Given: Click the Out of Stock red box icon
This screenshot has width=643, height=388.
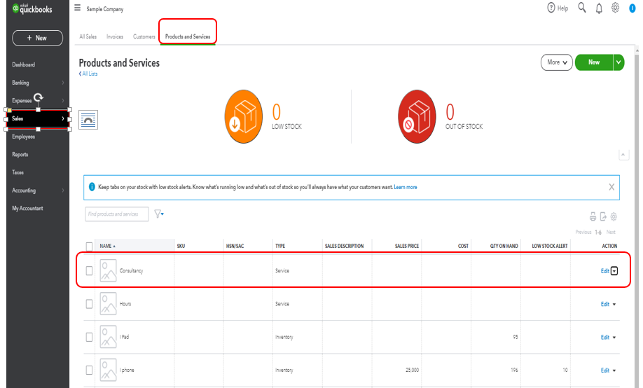Looking at the screenshot, I should (x=417, y=116).
